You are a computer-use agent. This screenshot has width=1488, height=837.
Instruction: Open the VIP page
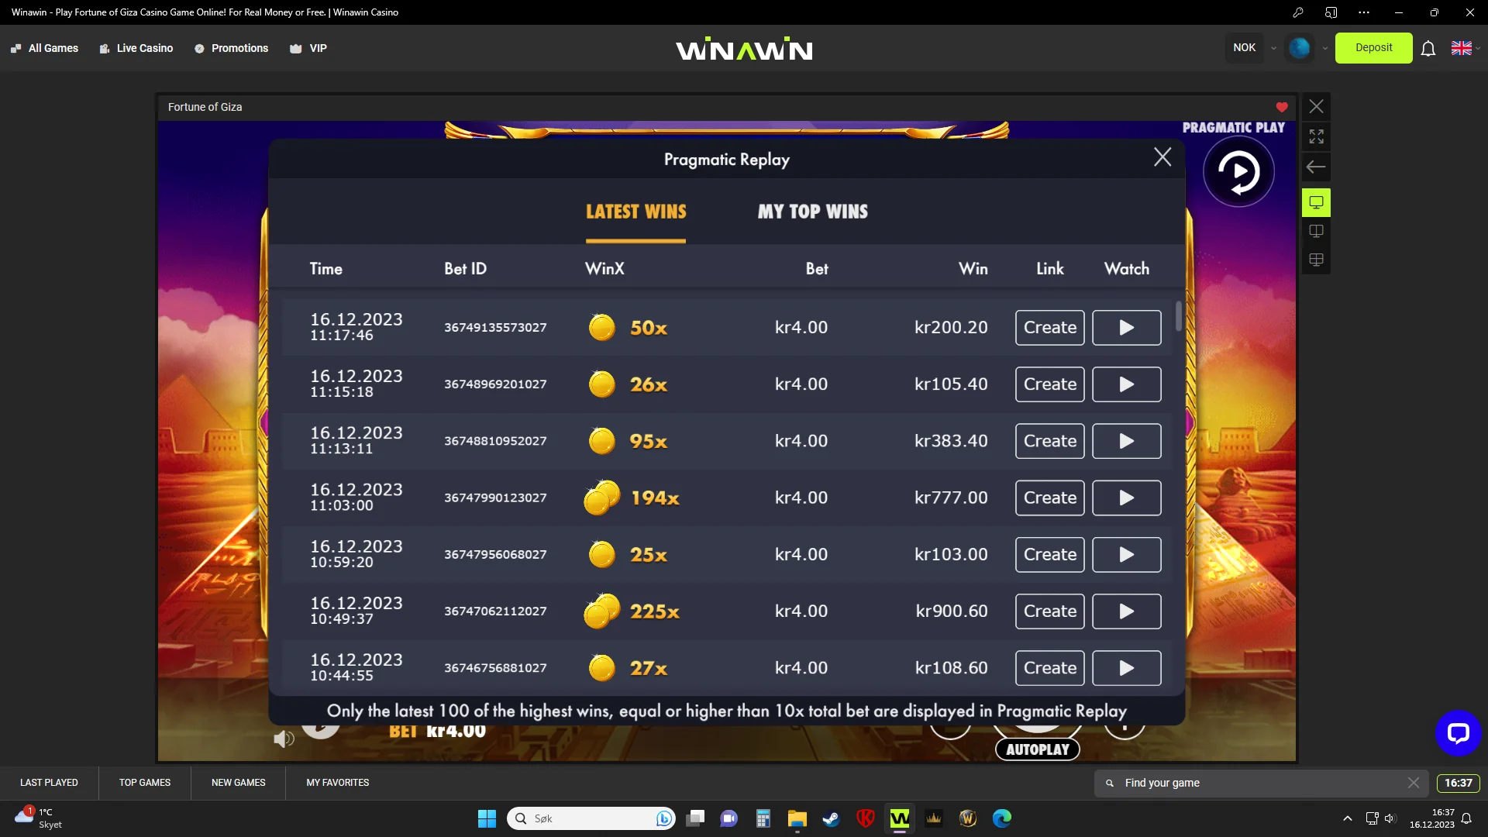308,48
